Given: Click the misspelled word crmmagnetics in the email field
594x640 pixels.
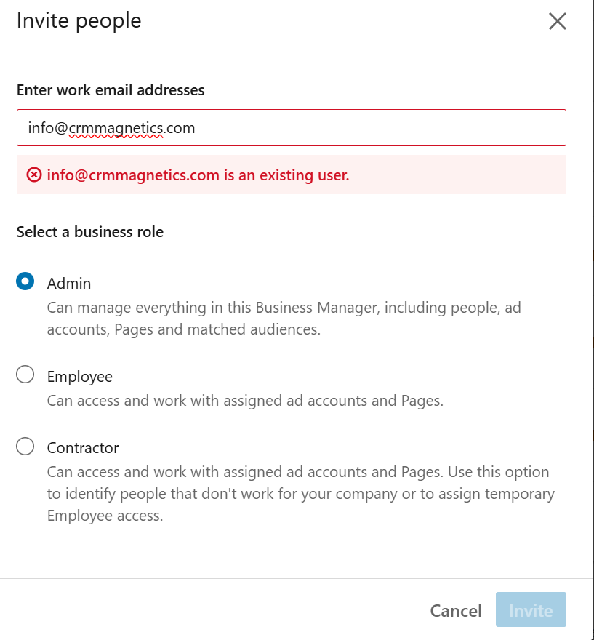Looking at the screenshot, I should [116, 128].
